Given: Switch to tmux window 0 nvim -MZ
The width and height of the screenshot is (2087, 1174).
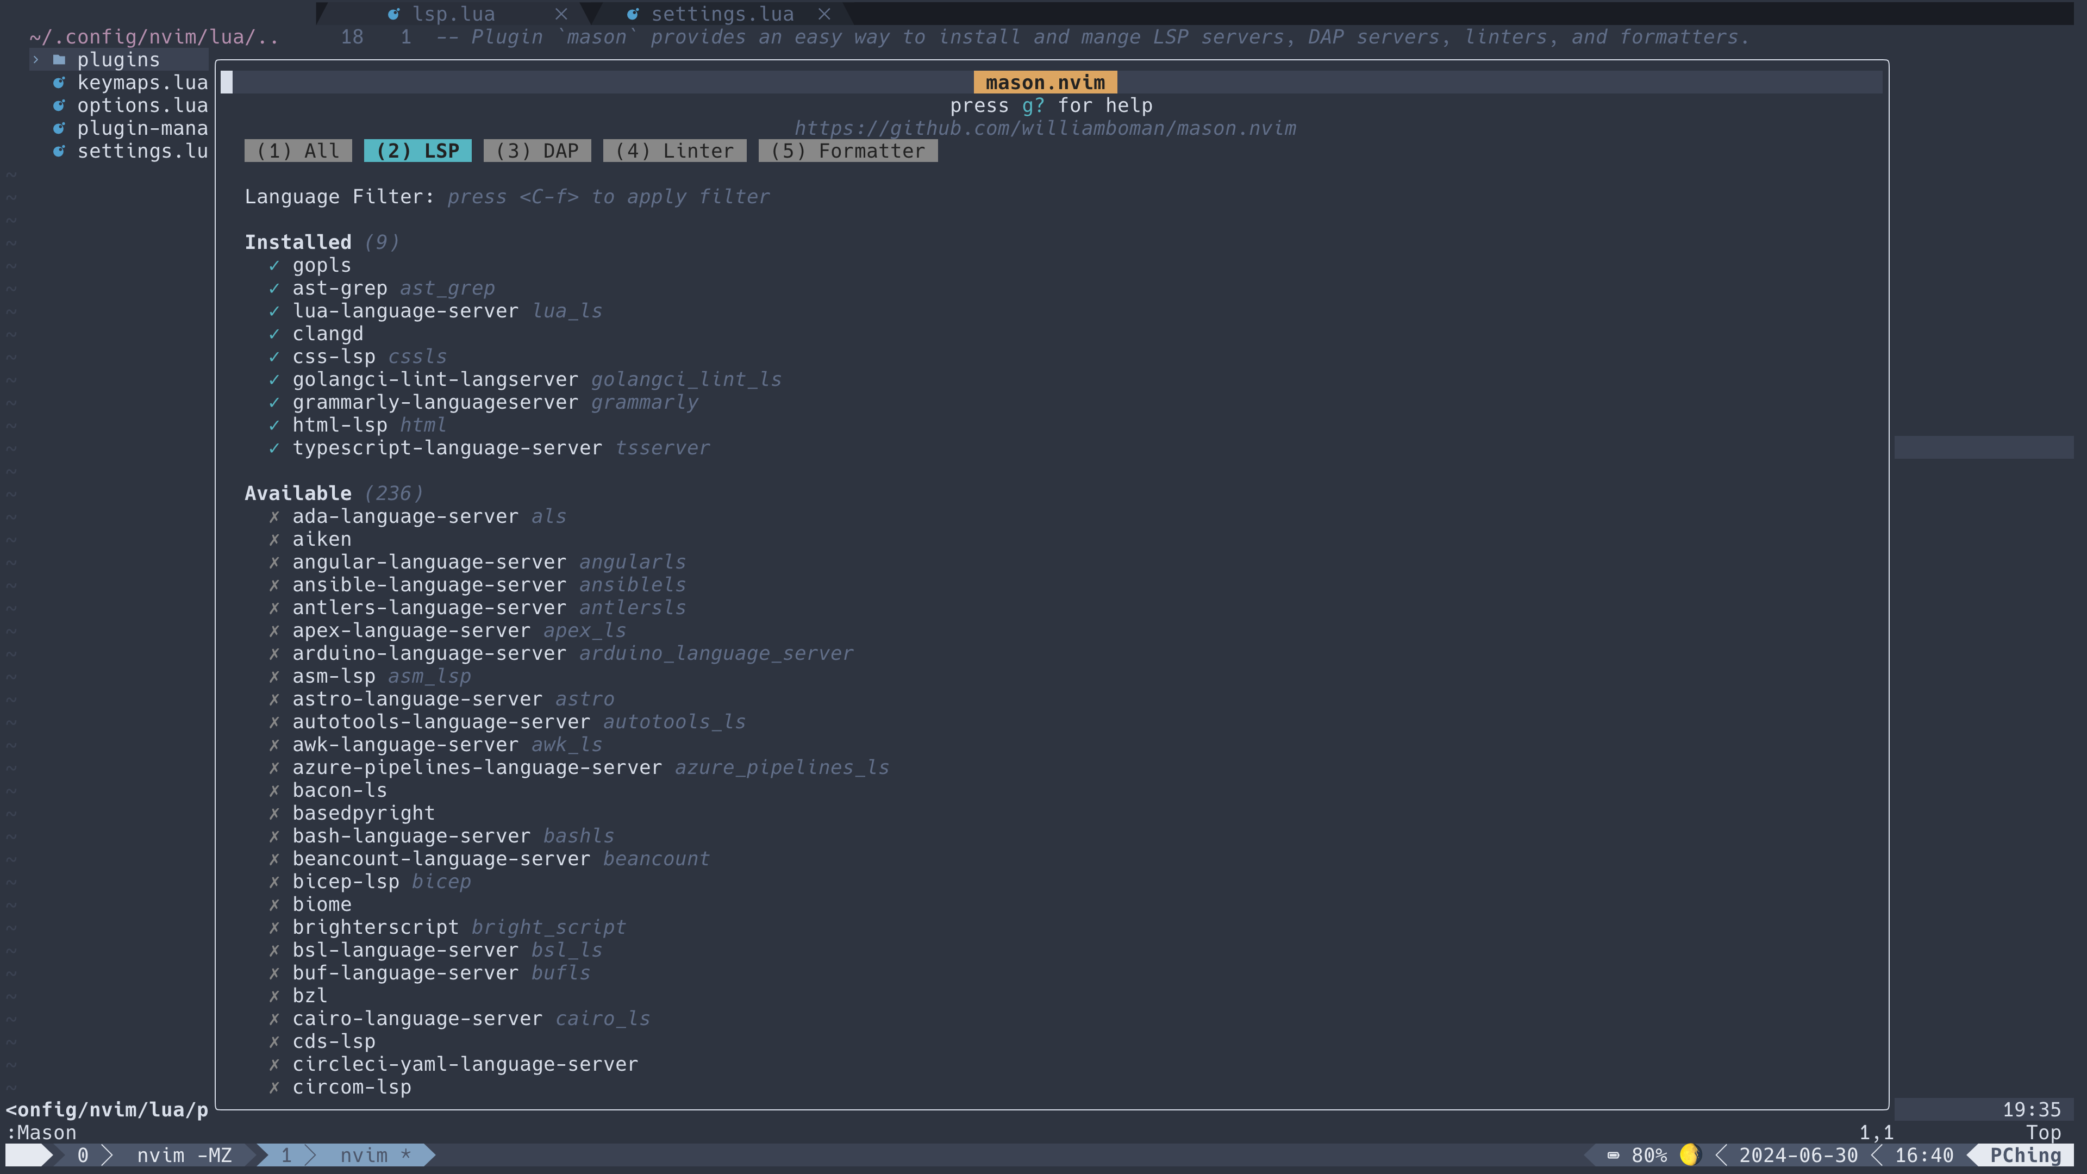Looking at the screenshot, I should [155, 1156].
